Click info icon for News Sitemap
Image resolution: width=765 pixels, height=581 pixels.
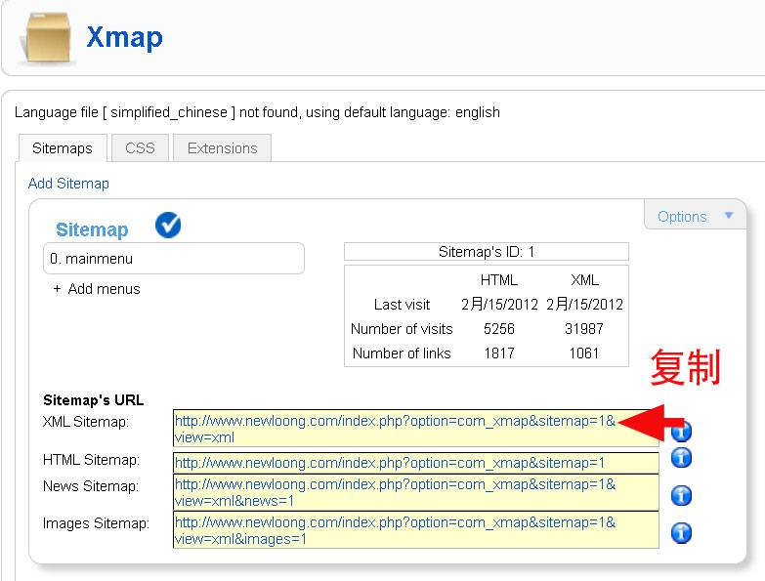[682, 495]
